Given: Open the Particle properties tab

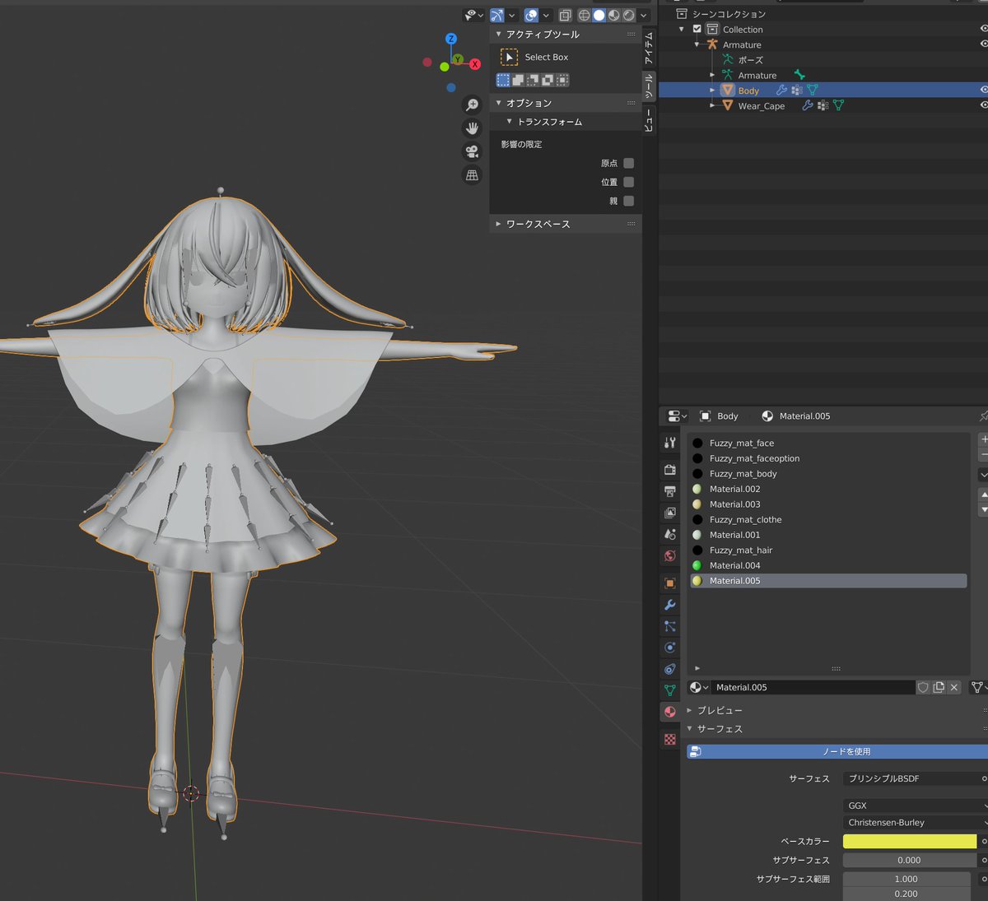Looking at the screenshot, I should [670, 626].
